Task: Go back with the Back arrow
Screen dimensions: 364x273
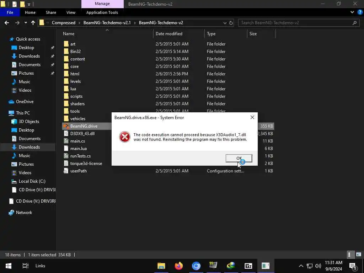Action: pos(7,23)
